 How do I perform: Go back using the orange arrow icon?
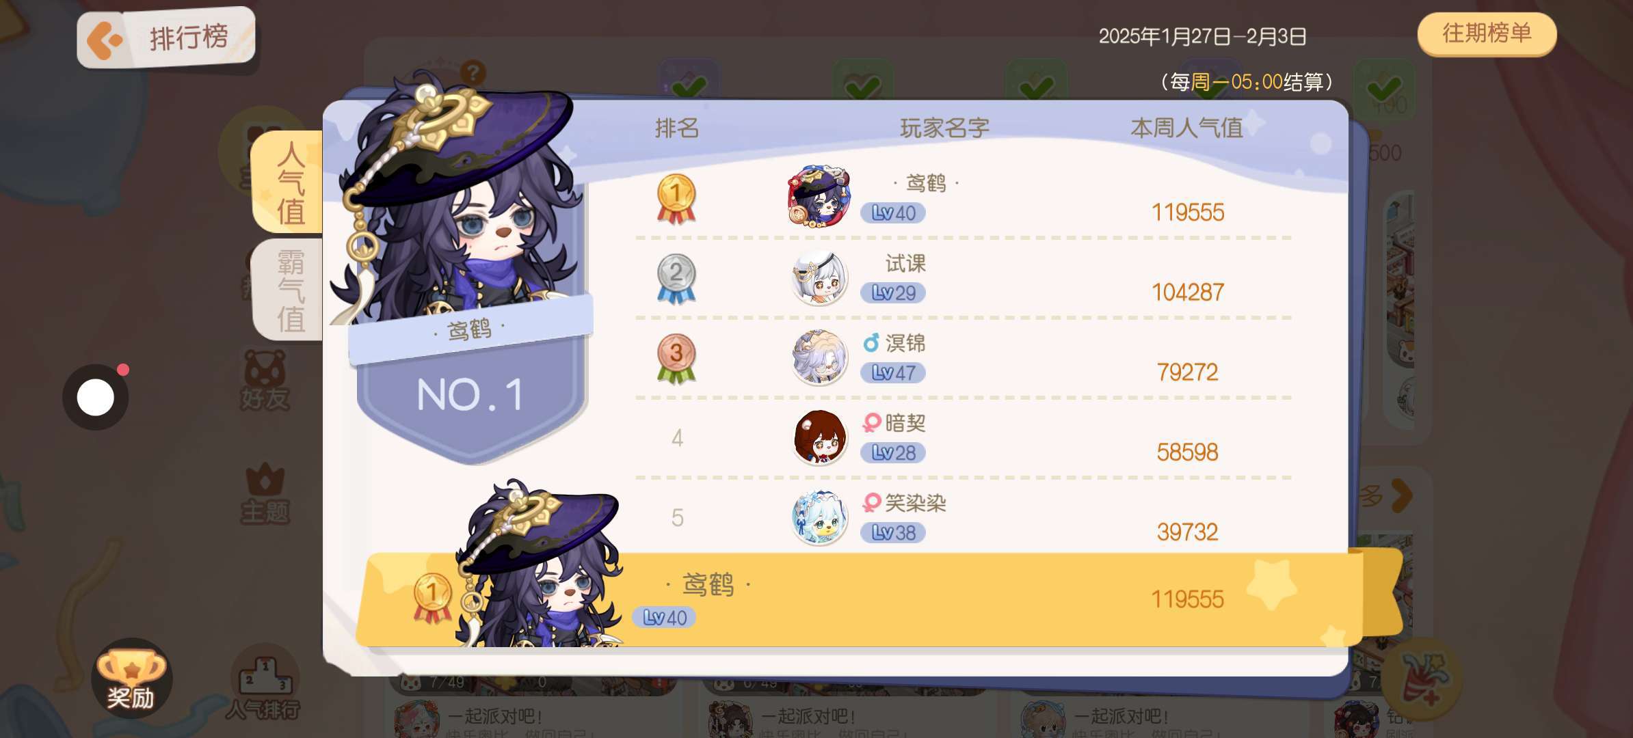(x=104, y=41)
